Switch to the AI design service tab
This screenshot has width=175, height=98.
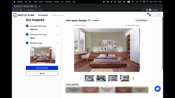(x=58, y=15)
